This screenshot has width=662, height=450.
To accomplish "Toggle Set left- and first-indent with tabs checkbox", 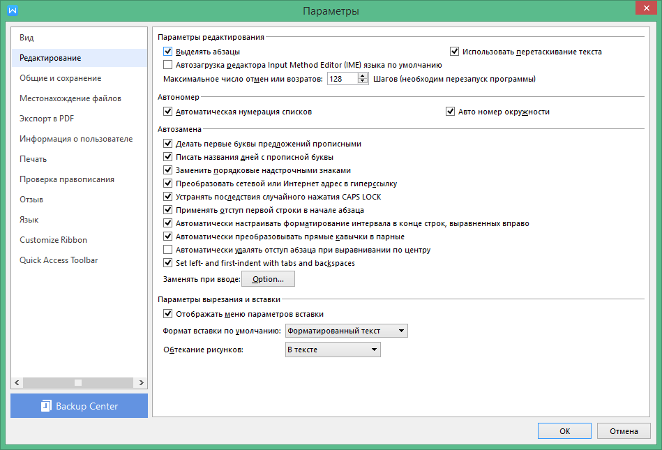I will pyautogui.click(x=167, y=262).
